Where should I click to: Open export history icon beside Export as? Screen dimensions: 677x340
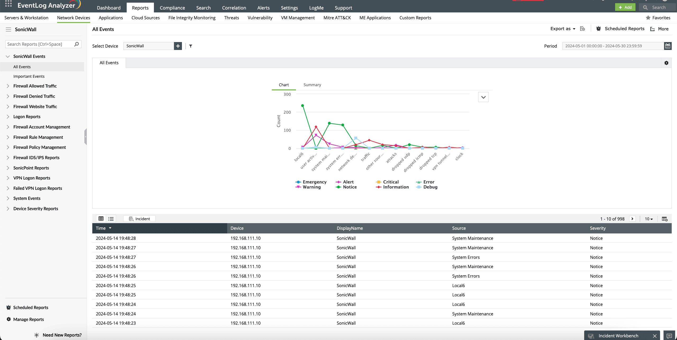(x=582, y=29)
